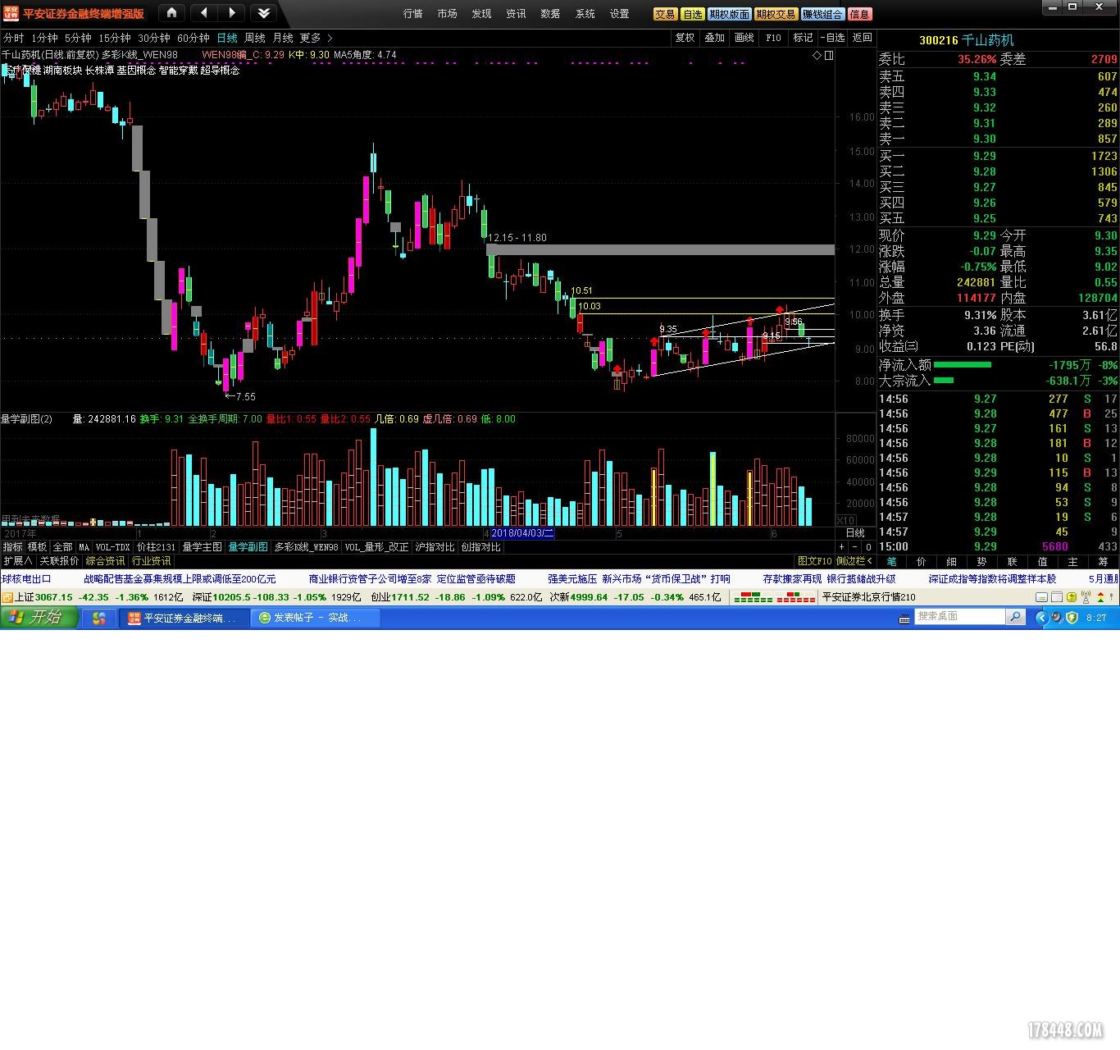This screenshot has width=1120, height=1050.
Task: Open the 数据 menu
Action: point(551,14)
